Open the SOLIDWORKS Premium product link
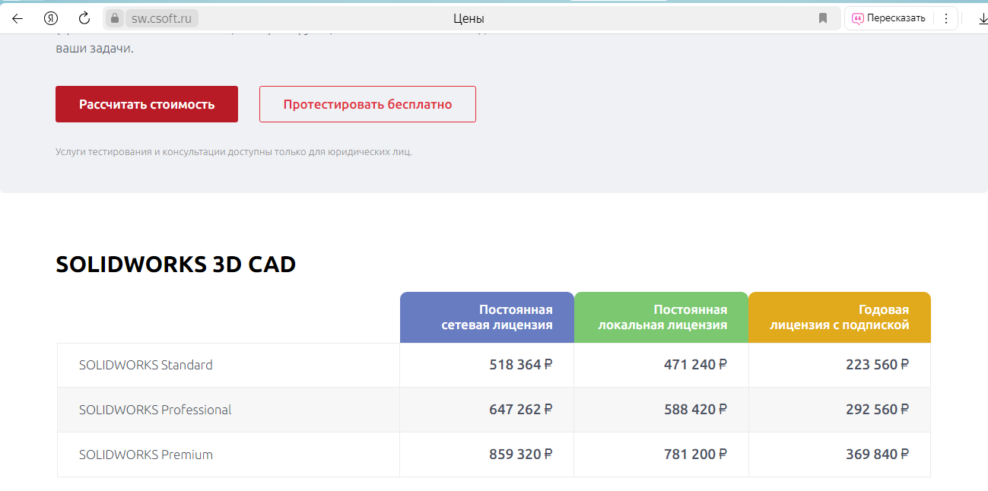The width and height of the screenshot is (988, 491). (146, 455)
